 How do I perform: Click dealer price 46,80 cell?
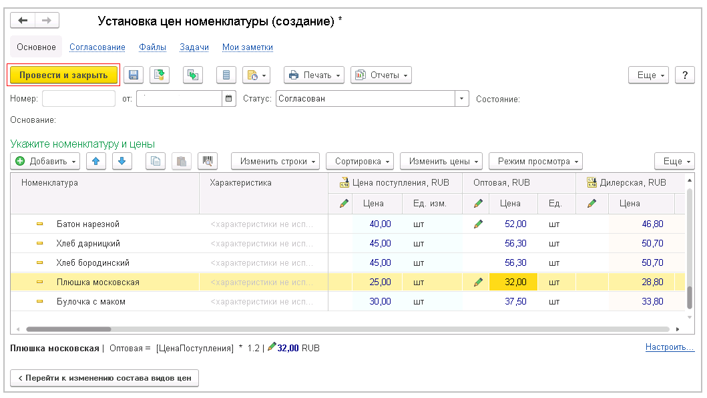(641, 224)
